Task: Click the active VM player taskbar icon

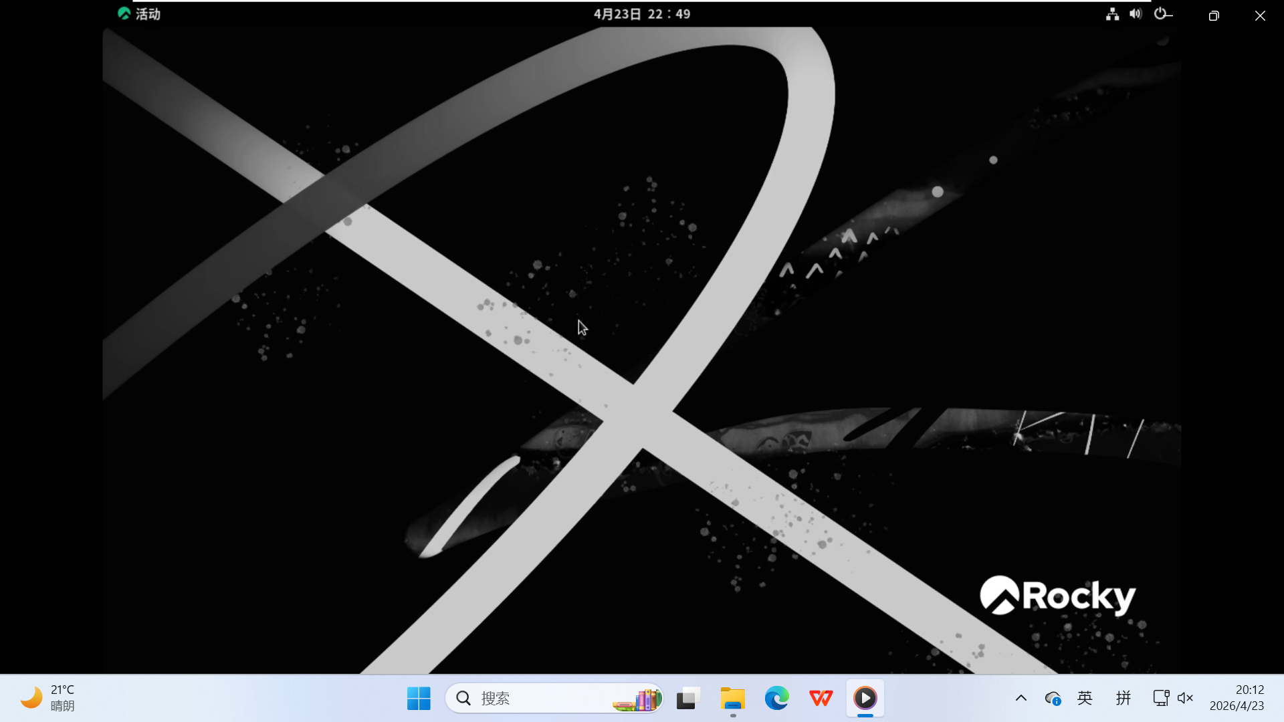Action: click(x=865, y=699)
